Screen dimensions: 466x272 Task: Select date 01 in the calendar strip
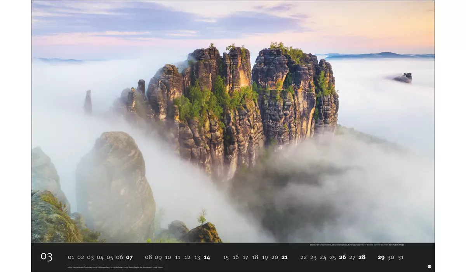click(71, 257)
